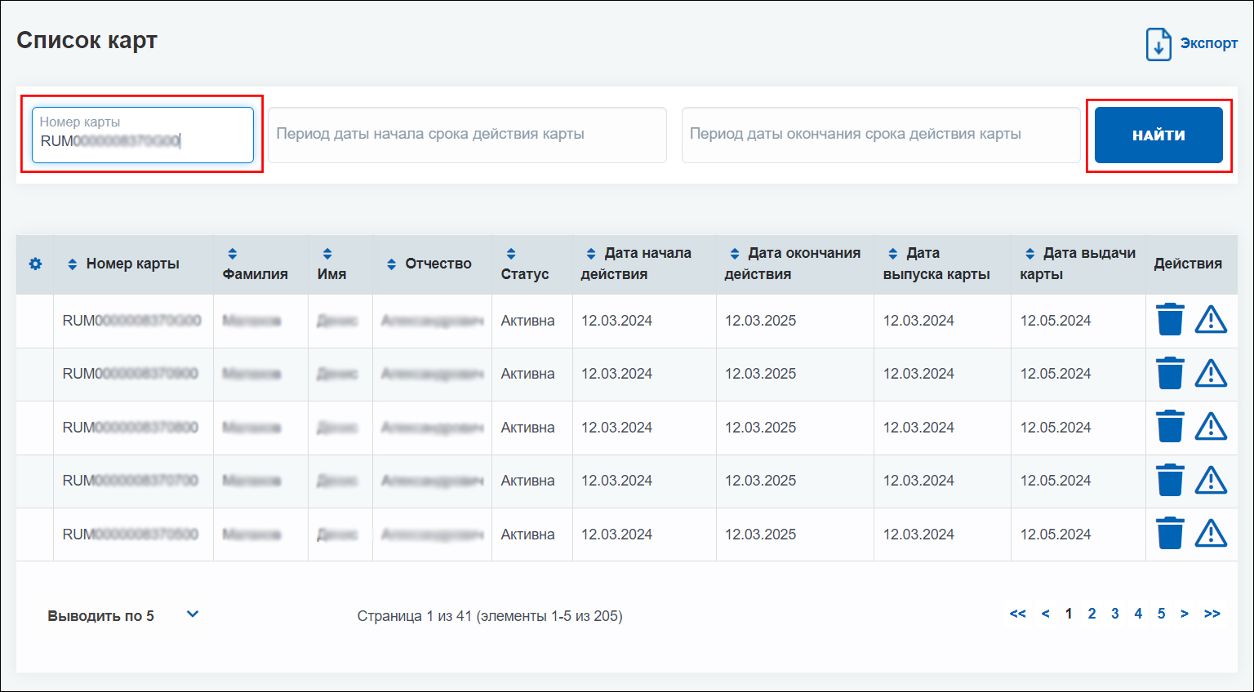1254x692 pixels.
Task: Delete the card ending in 700
Action: 1170,480
